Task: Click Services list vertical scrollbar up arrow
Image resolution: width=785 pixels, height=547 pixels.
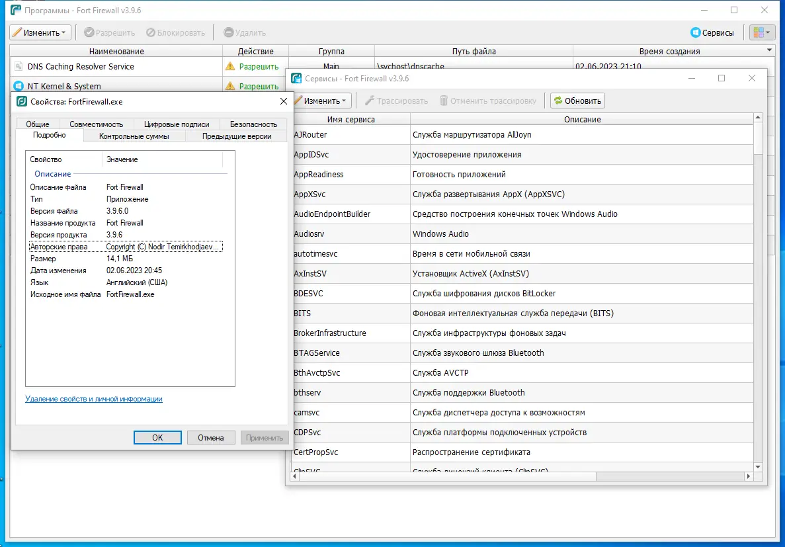Action: point(757,118)
